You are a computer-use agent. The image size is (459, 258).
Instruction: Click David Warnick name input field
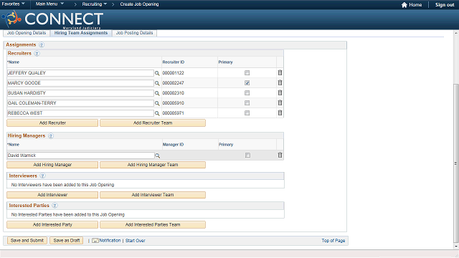tap(81, 156)
